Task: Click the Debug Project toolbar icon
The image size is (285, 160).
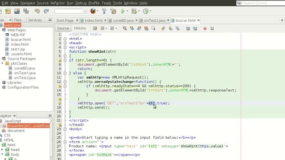Action: coord(134,11)
